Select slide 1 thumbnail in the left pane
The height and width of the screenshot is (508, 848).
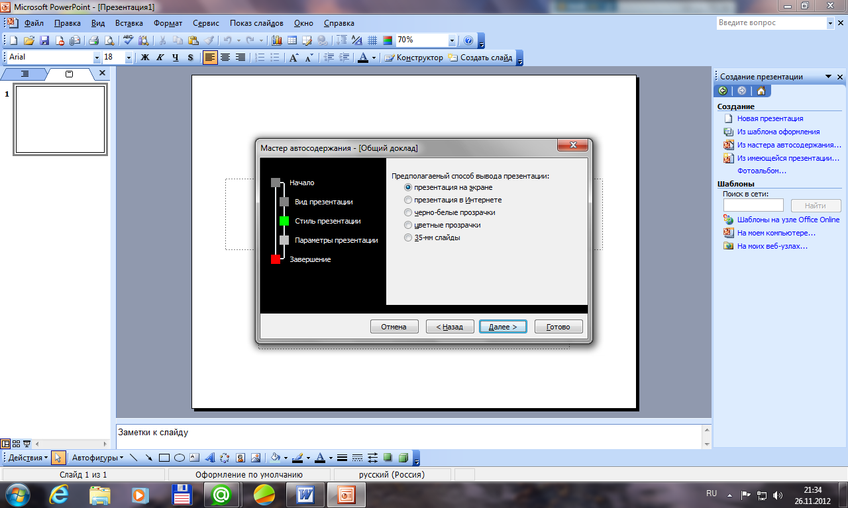point(60,120)
